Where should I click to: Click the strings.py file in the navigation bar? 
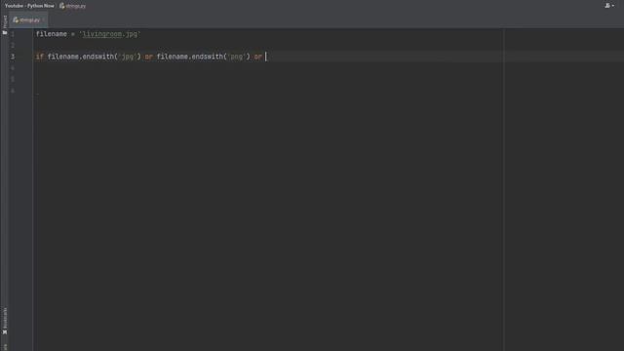[x=73, y=6]
